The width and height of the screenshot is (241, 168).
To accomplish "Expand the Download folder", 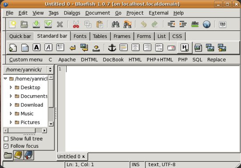I will pos(11,105).
